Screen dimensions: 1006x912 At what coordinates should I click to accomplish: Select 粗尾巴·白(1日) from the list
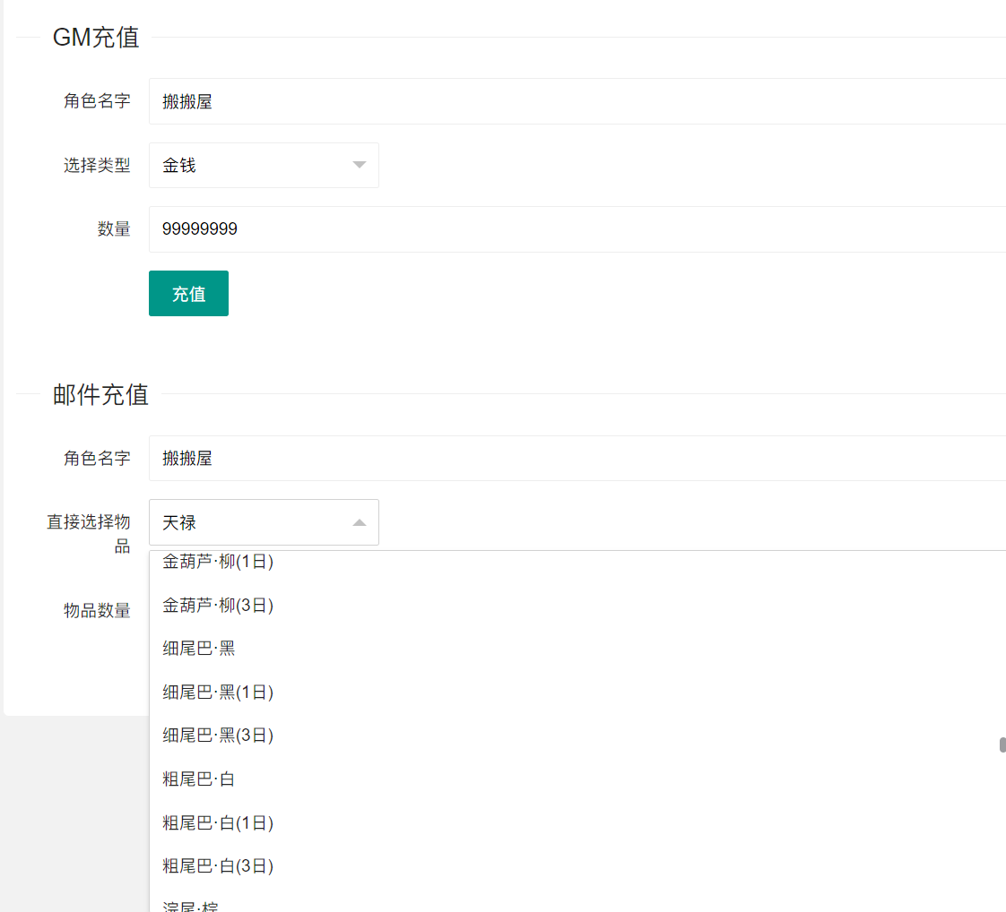(218, 822)
